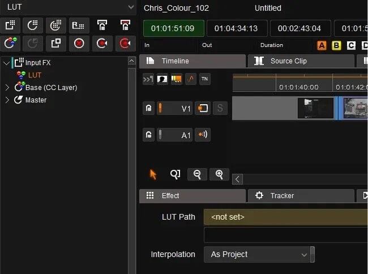
Task: Click the TN thumbnail icon in timeline toolbar
Action: 204,79
